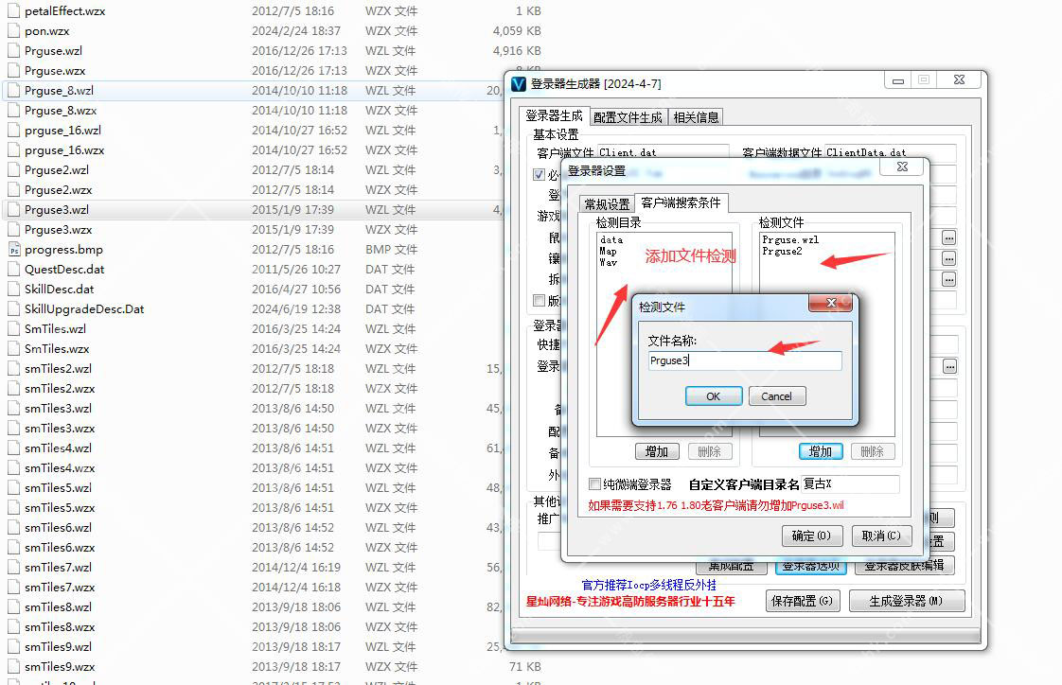This screenshot has width=1062, height=685.
Task: Select file smTiles8.wzx in Explorer
Action: 60,626
